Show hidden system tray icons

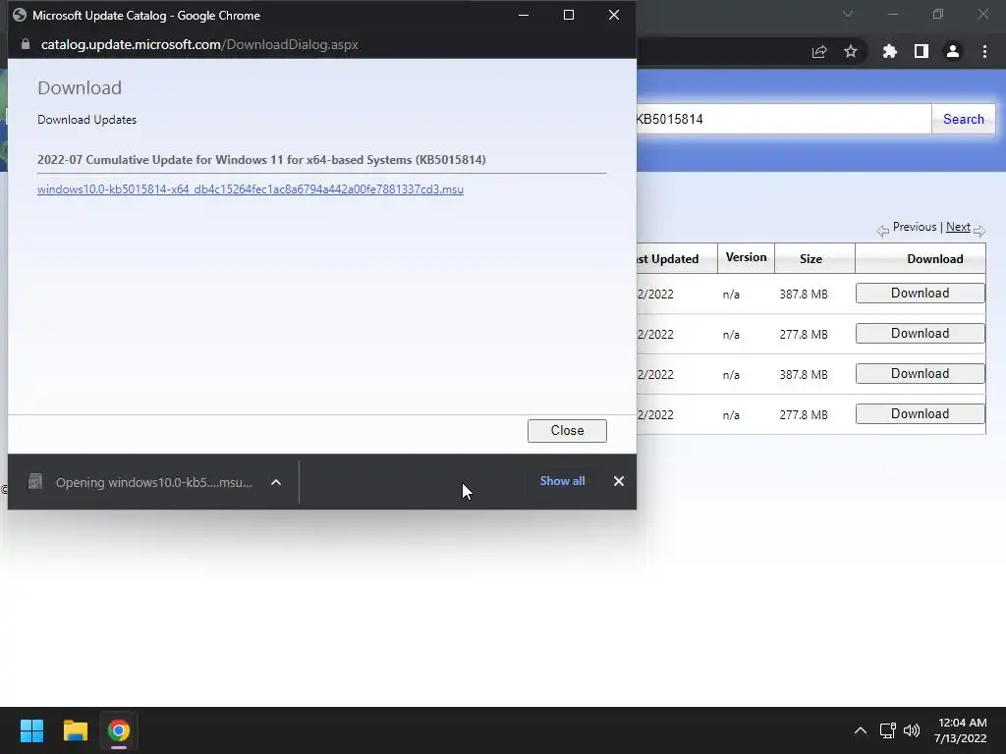tap(861, 730)
